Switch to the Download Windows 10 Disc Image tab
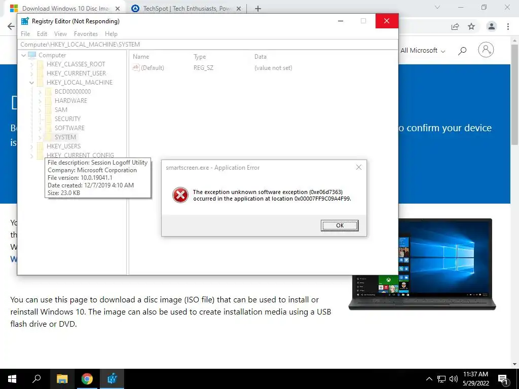The width and height of the screenshot is (519, 389). pos(65,9)
